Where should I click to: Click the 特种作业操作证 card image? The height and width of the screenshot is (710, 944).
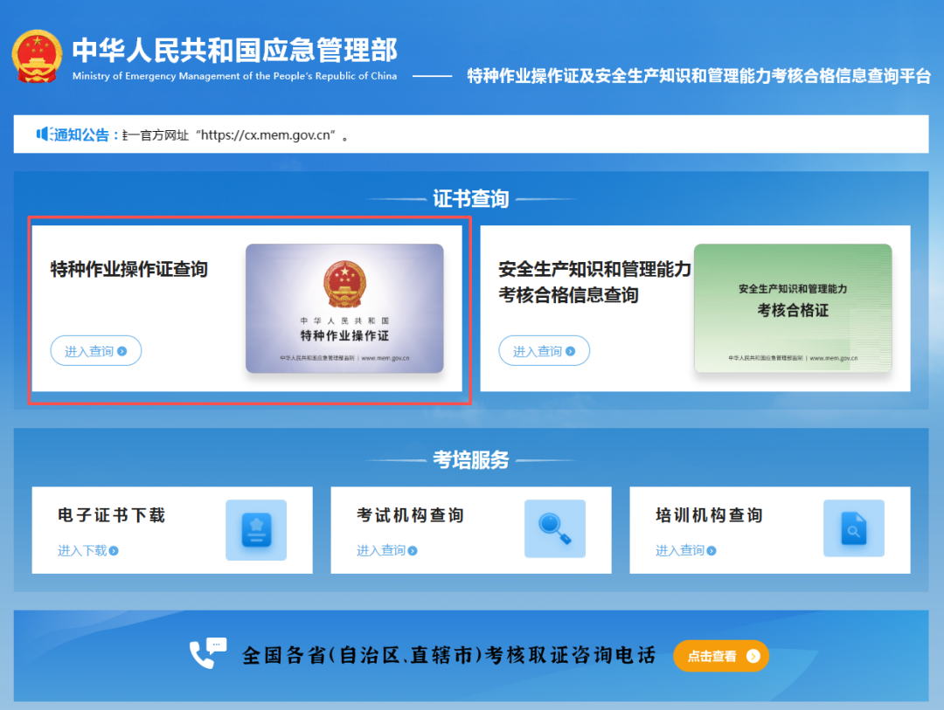point(344,308)
